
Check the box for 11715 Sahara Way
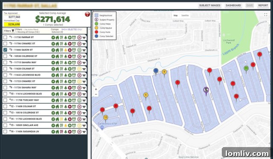[x=6, y=63]
